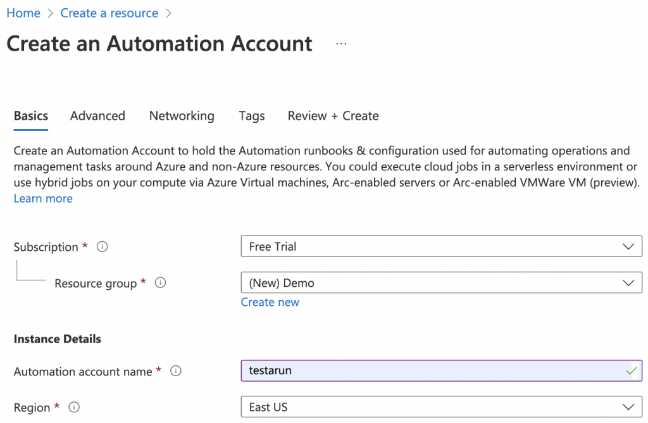
Task: Click the Region info icon
Action: (74, 407)
